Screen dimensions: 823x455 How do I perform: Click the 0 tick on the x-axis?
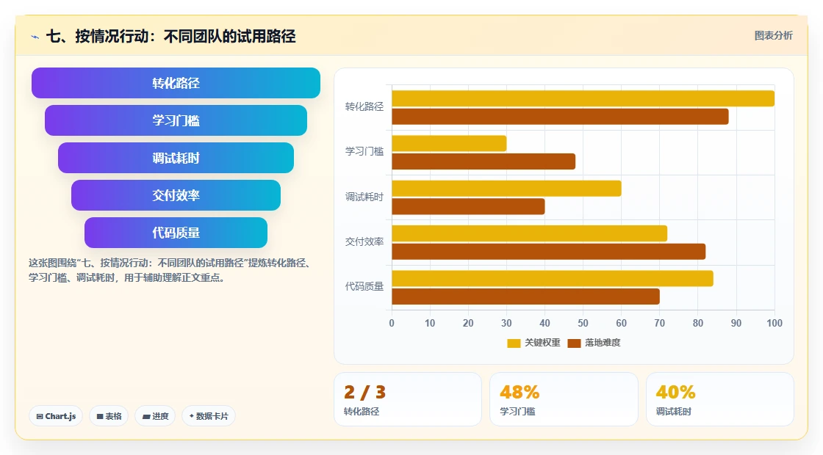(392, 324)
